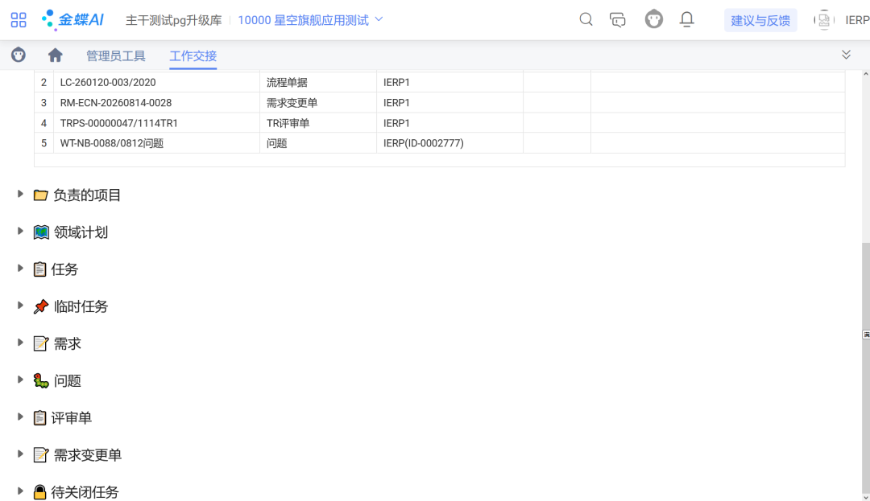The width and height of the screenshot is (870, 501).
Task: Click the 需求变更单 cell in row 3
Action: click(x=318, y=103)
